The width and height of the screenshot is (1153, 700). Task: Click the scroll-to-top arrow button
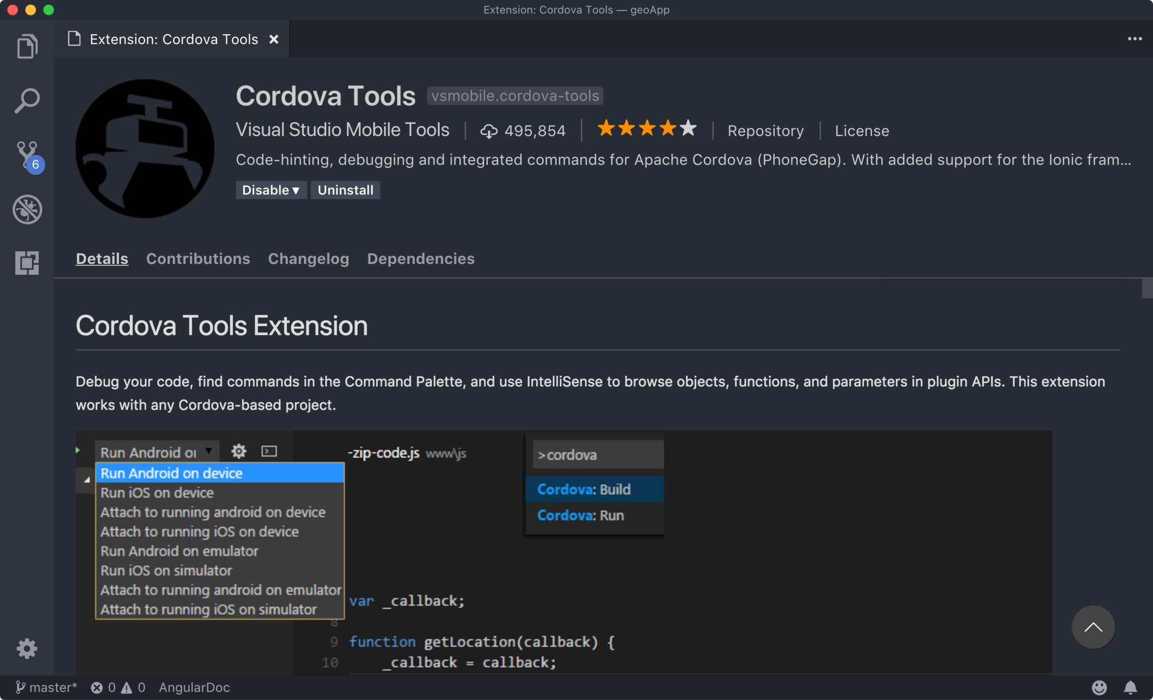[1093, 627]
